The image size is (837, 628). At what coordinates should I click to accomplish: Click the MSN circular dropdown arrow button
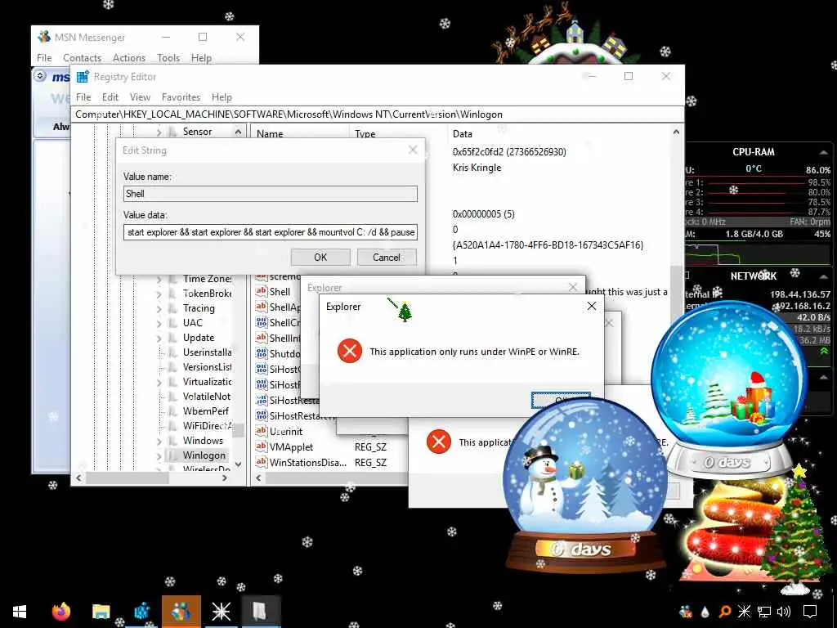coord(40,75)
